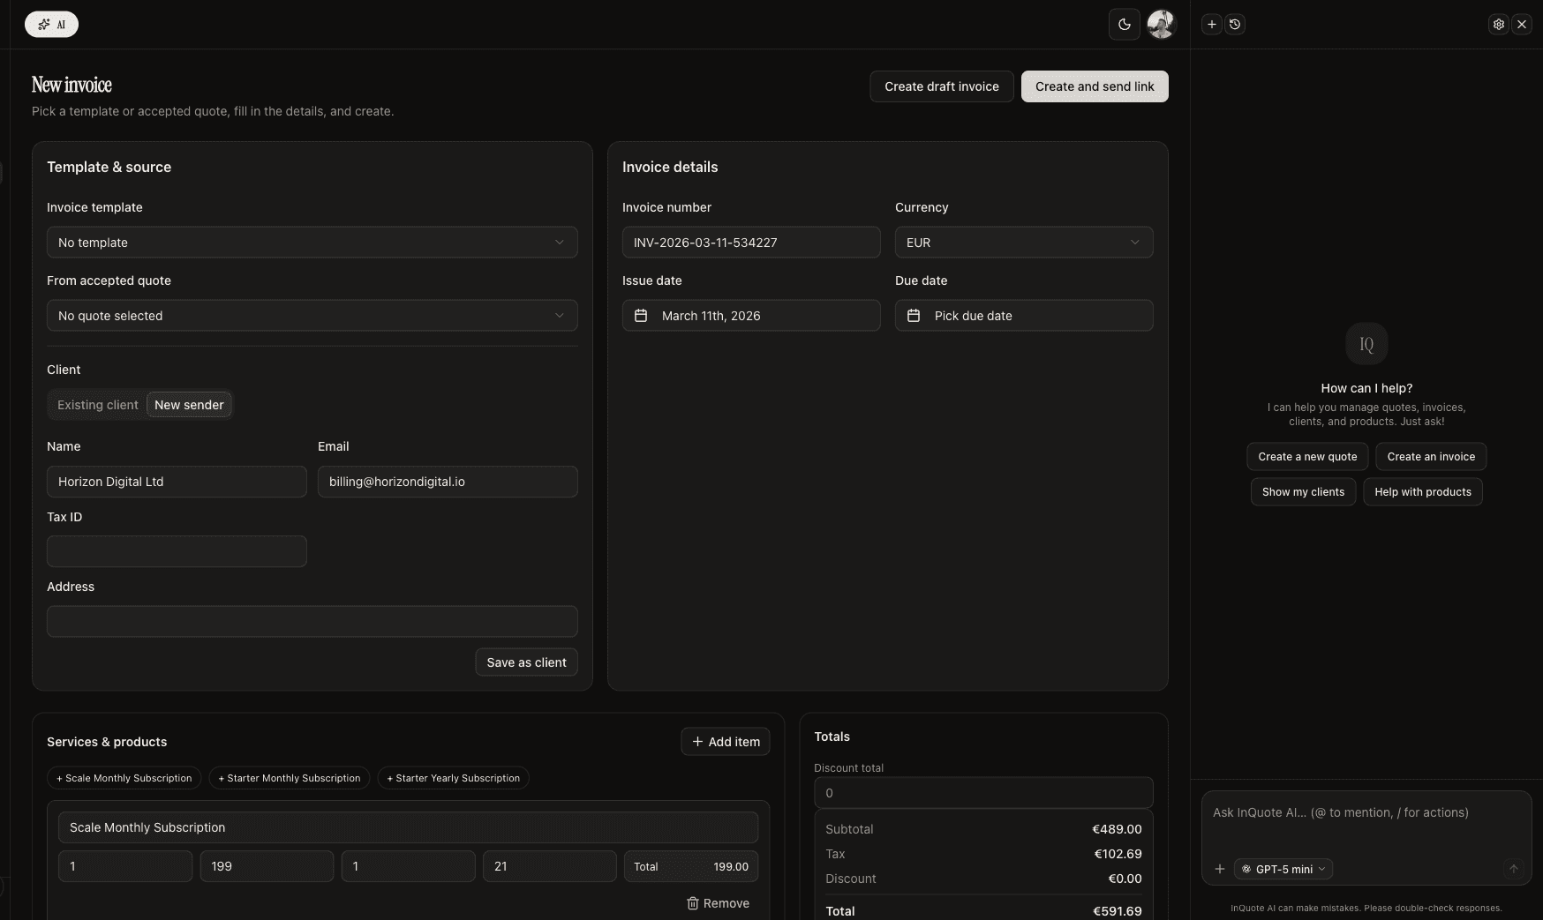Click Help with products suggestion

1423,492
